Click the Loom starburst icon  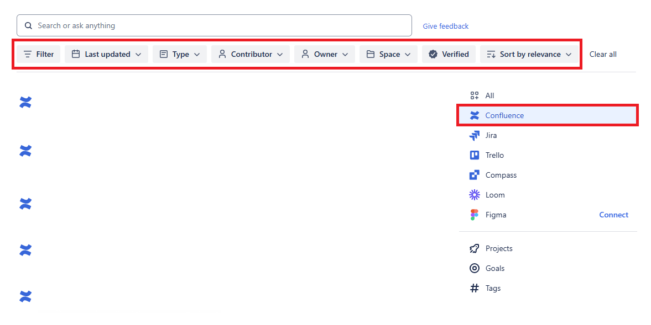(x=475, y=195)
